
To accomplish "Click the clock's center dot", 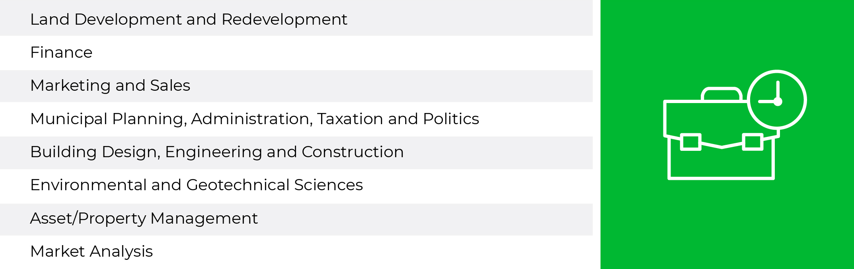I will [x=778, y=101].
